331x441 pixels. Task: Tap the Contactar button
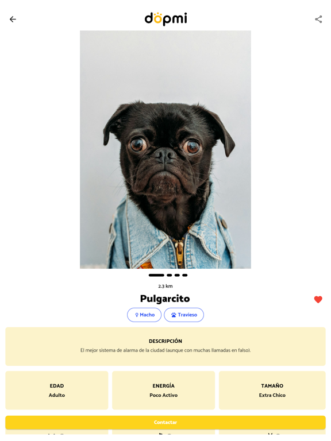click(x=165, y=422)
